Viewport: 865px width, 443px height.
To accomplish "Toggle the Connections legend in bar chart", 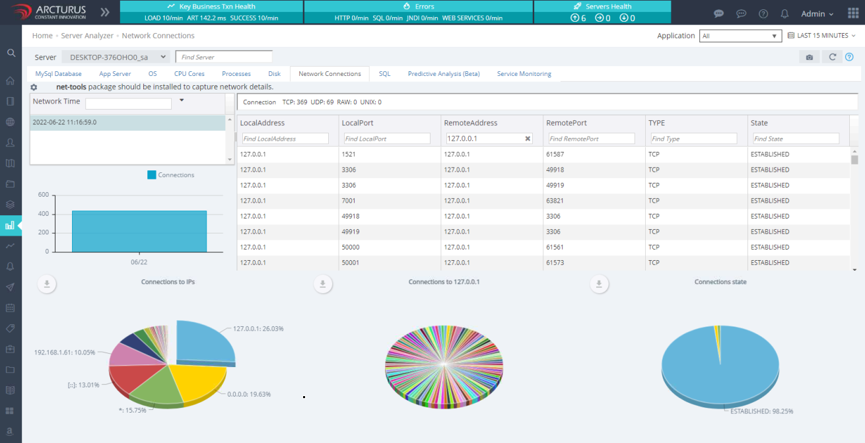I will (170, 175).
